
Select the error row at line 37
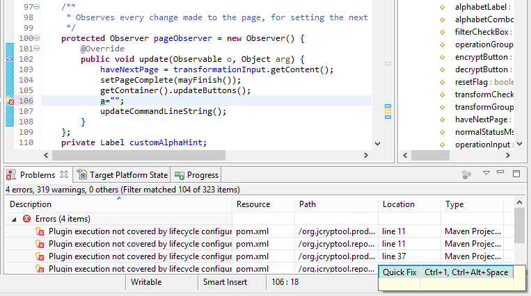coord(260,256)
